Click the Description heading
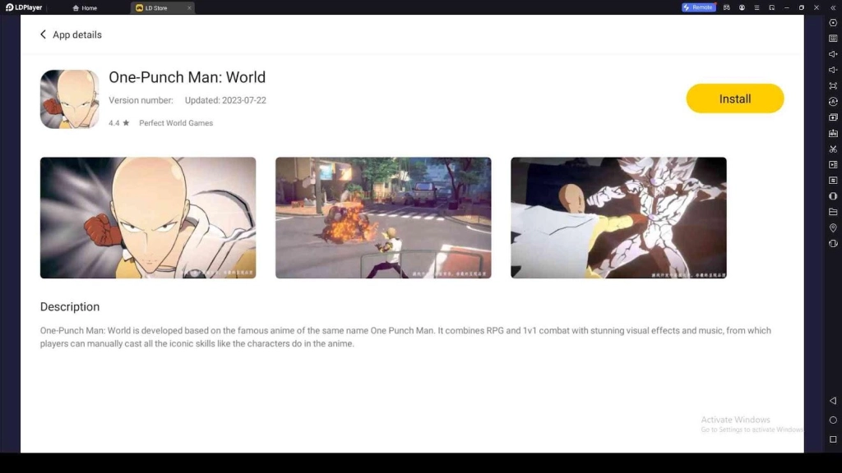The image size is (842, 473). coord(70,307)
